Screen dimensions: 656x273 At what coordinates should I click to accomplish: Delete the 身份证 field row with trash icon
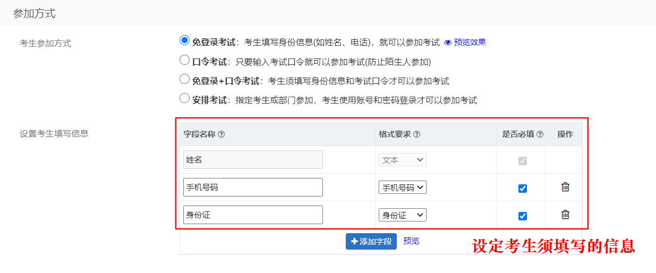click(565, 215)
